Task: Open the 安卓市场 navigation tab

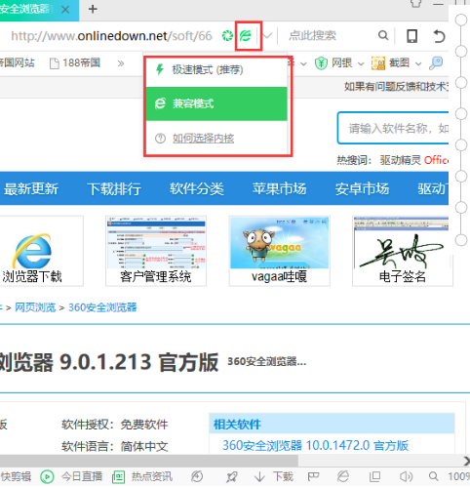Action: 362,188
